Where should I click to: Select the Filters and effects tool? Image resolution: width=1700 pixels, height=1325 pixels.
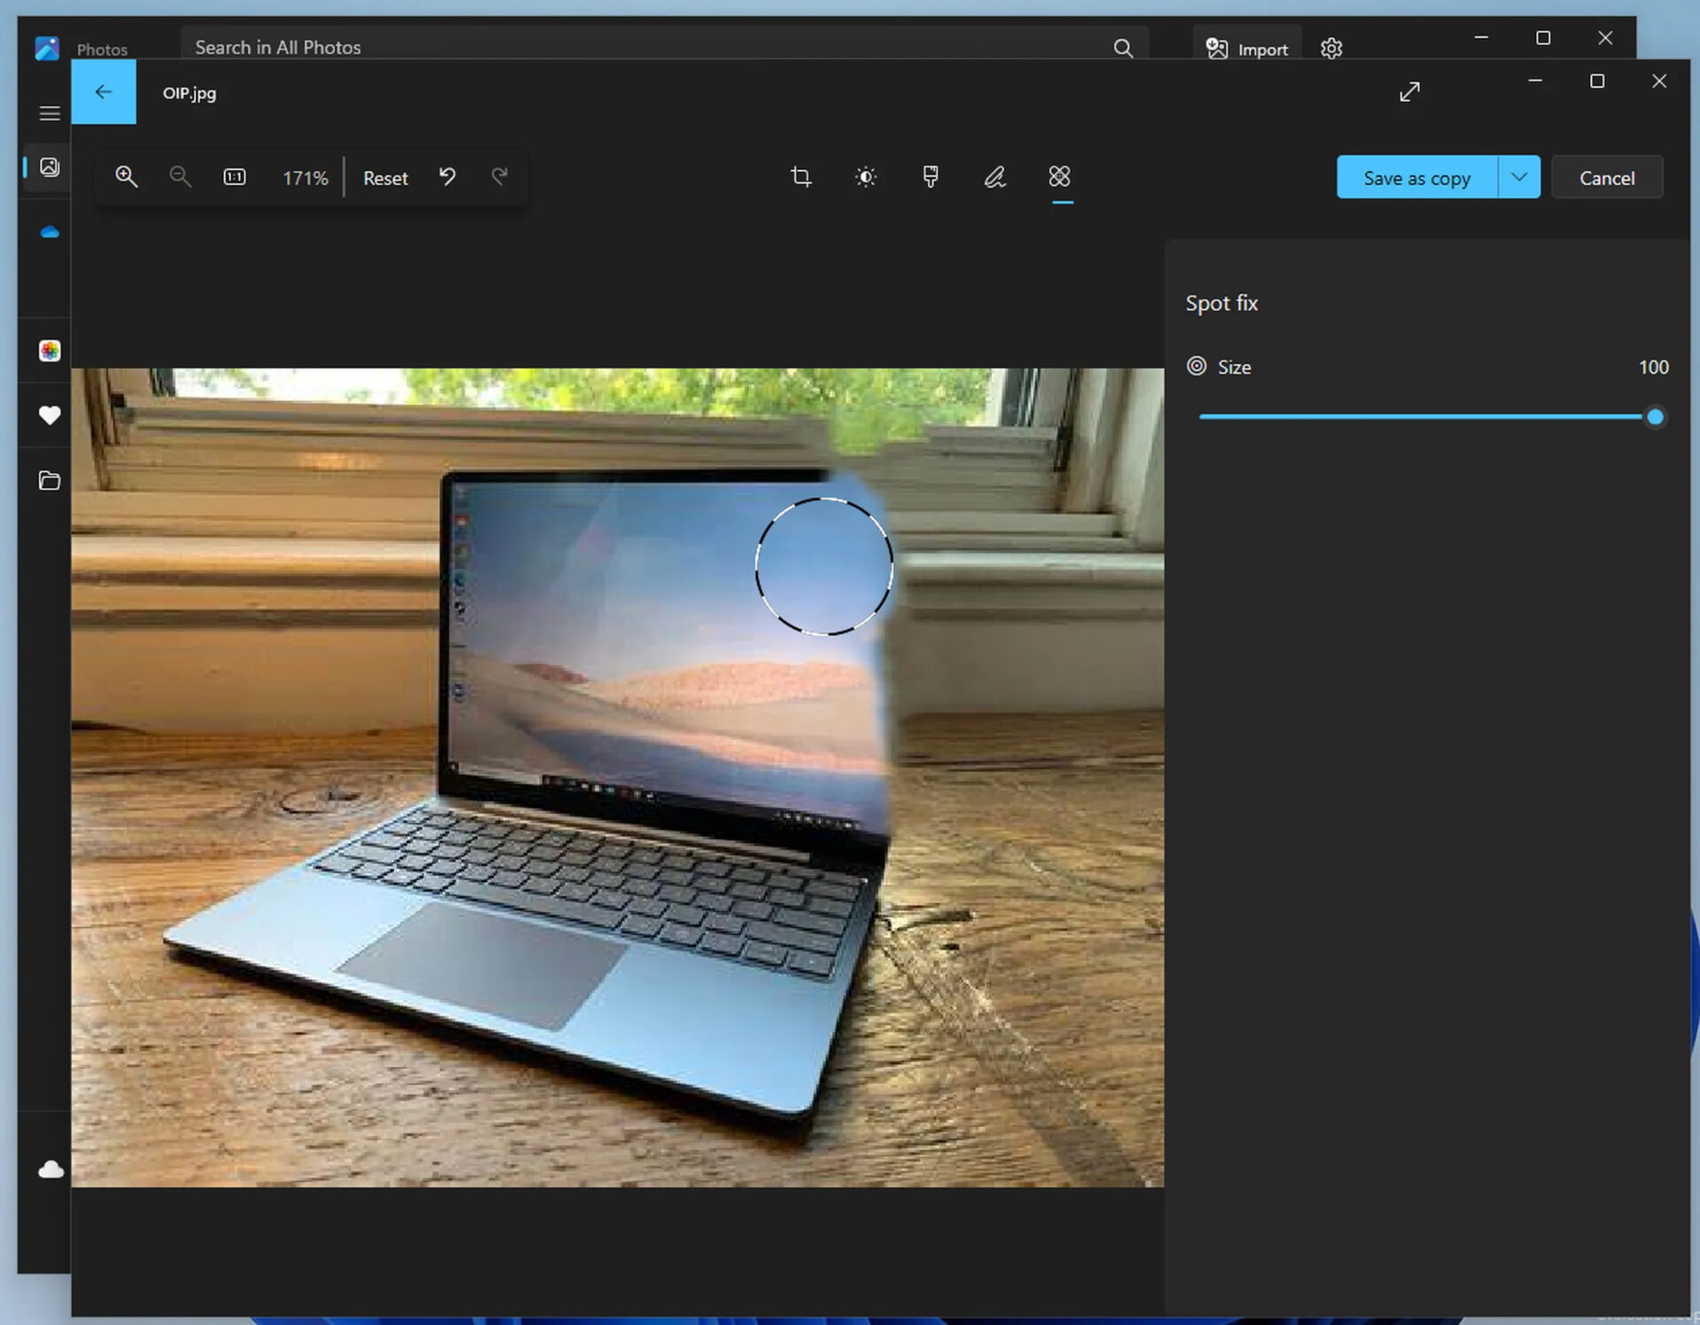(x=930, y=176)
